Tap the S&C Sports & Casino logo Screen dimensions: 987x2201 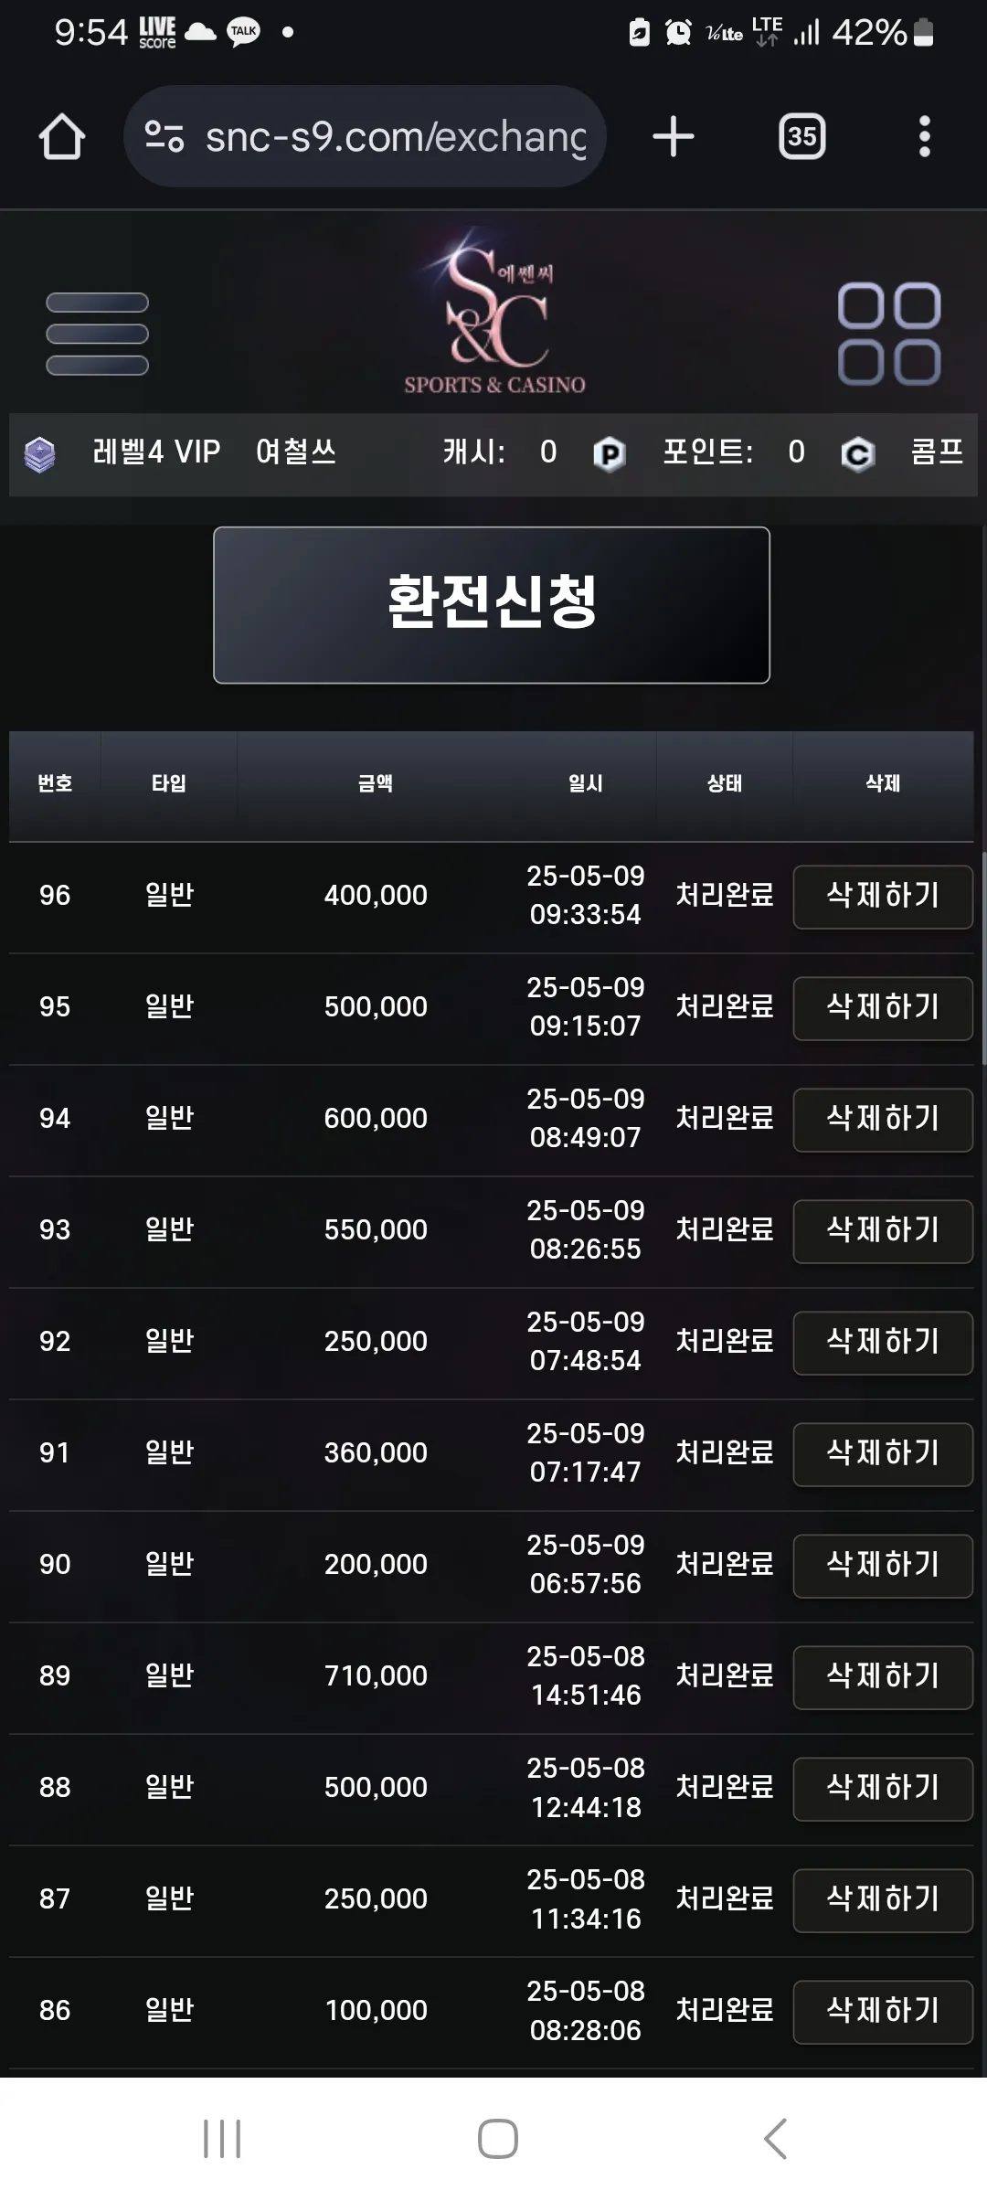(494, 312)
